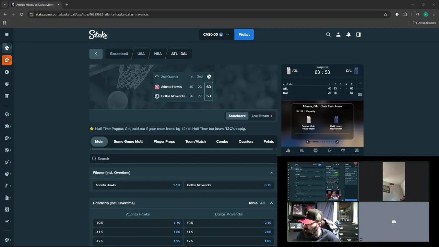Select the orange Sports basketball sidebar icon

tap(7, 60)
